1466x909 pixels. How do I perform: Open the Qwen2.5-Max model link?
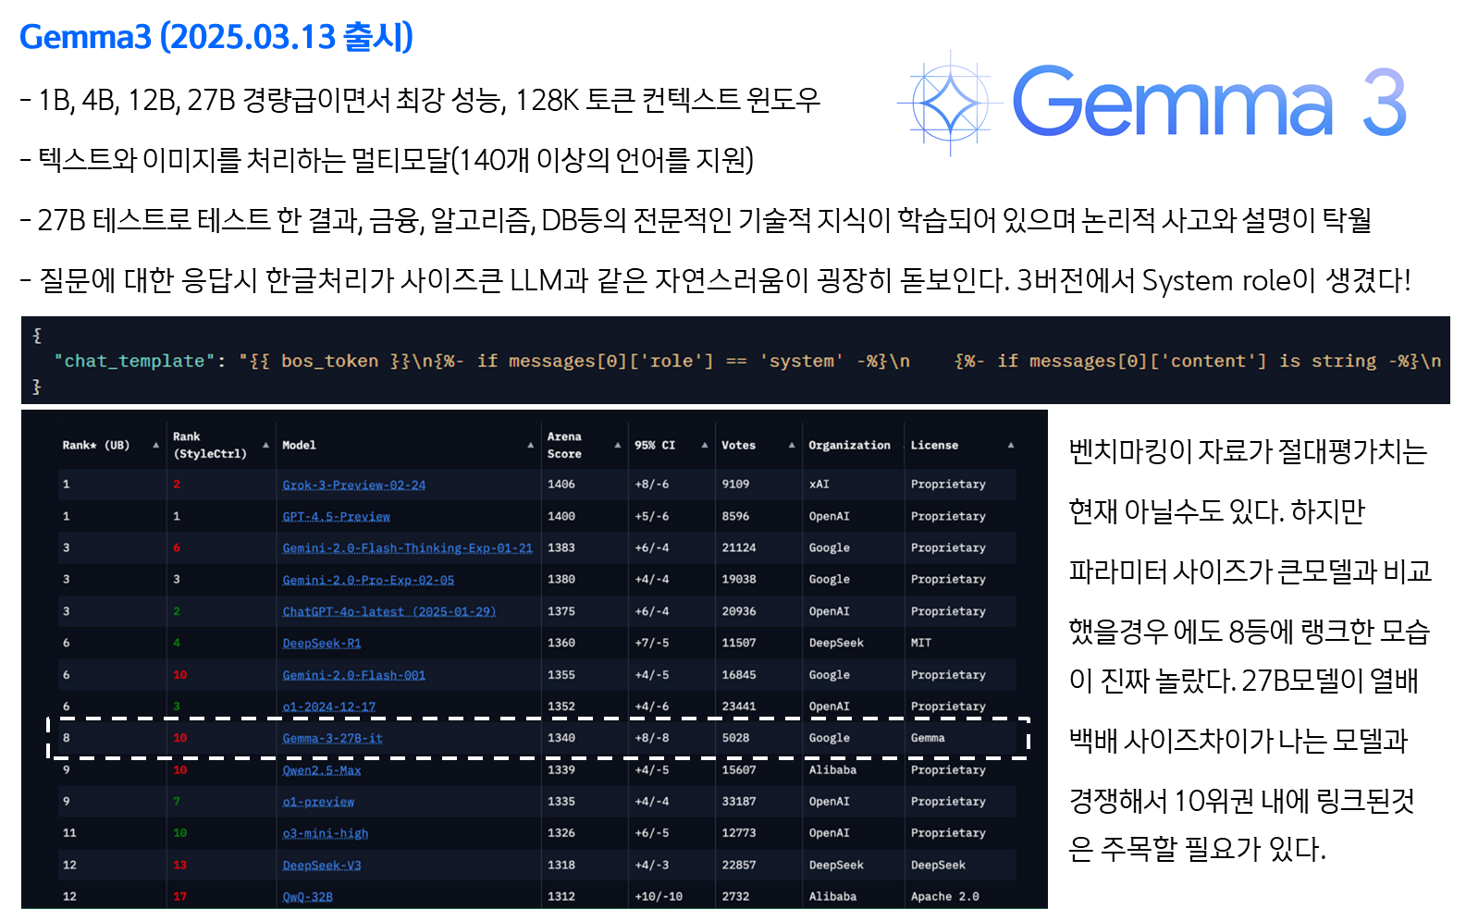pyautogui.click(x=322, y=770)
